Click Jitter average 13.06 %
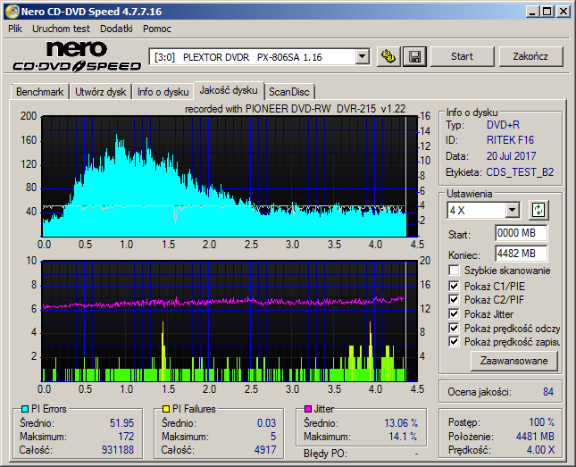The width and height of the screenshot is (576, 467). (401, 423)
